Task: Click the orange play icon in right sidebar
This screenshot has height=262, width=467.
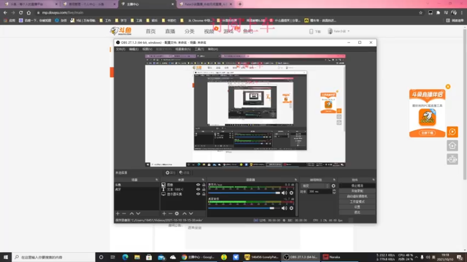Action: [x=452, y=132]
